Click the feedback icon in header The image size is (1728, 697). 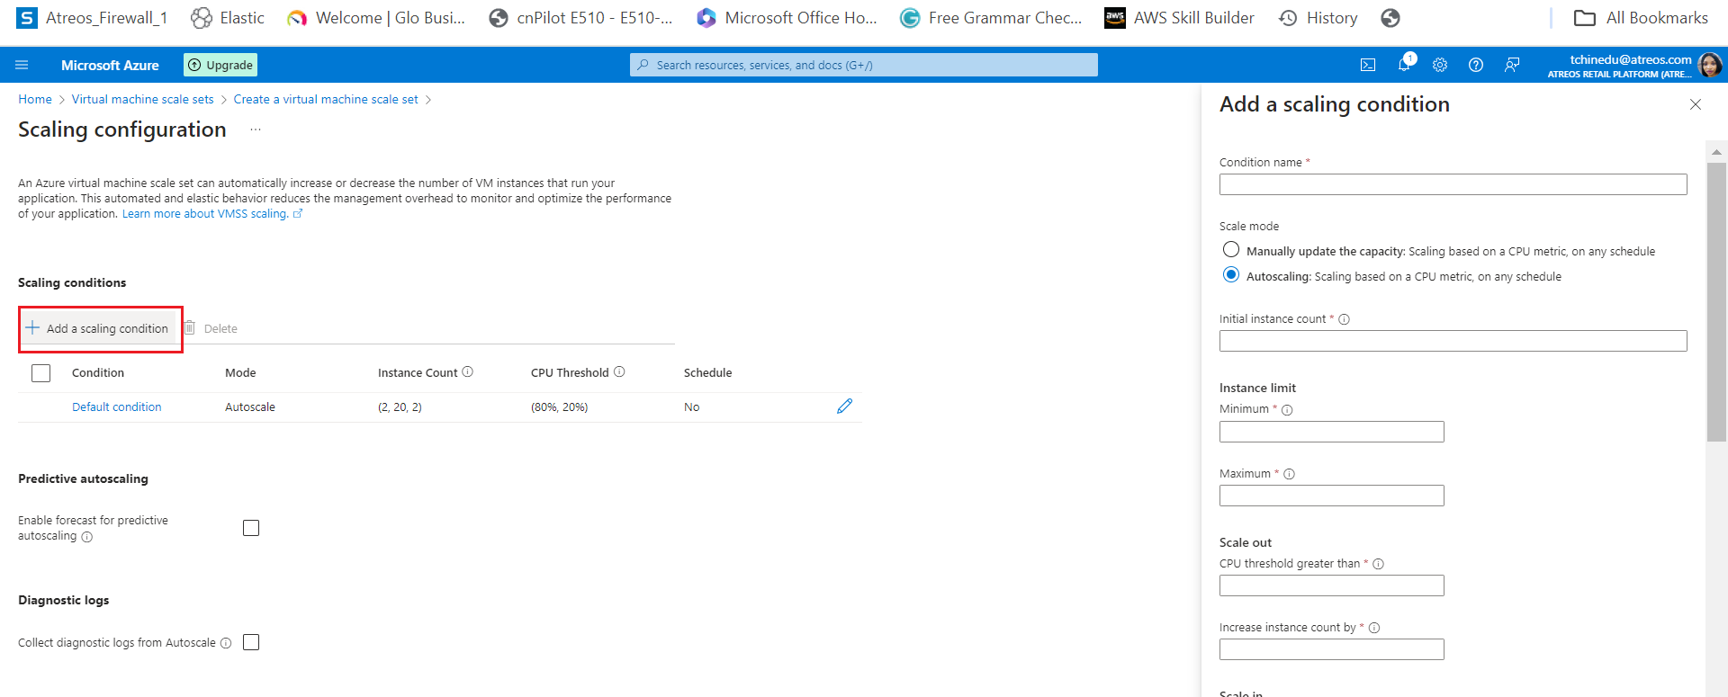(1512, 65)
